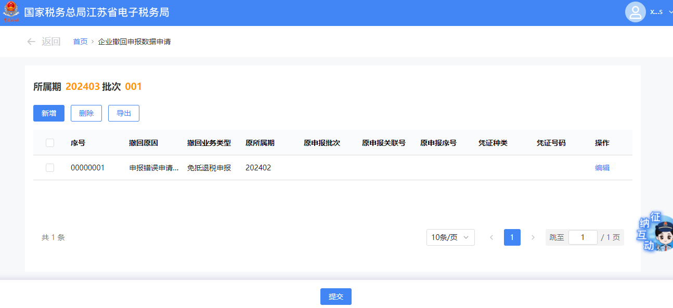Expand the user account menu chevron
The width and height of the screenshot is (673, 308).
click(x=670, y=12)
